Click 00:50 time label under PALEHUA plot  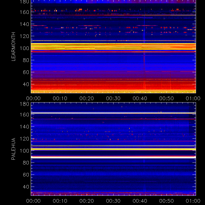coord(167,201)
